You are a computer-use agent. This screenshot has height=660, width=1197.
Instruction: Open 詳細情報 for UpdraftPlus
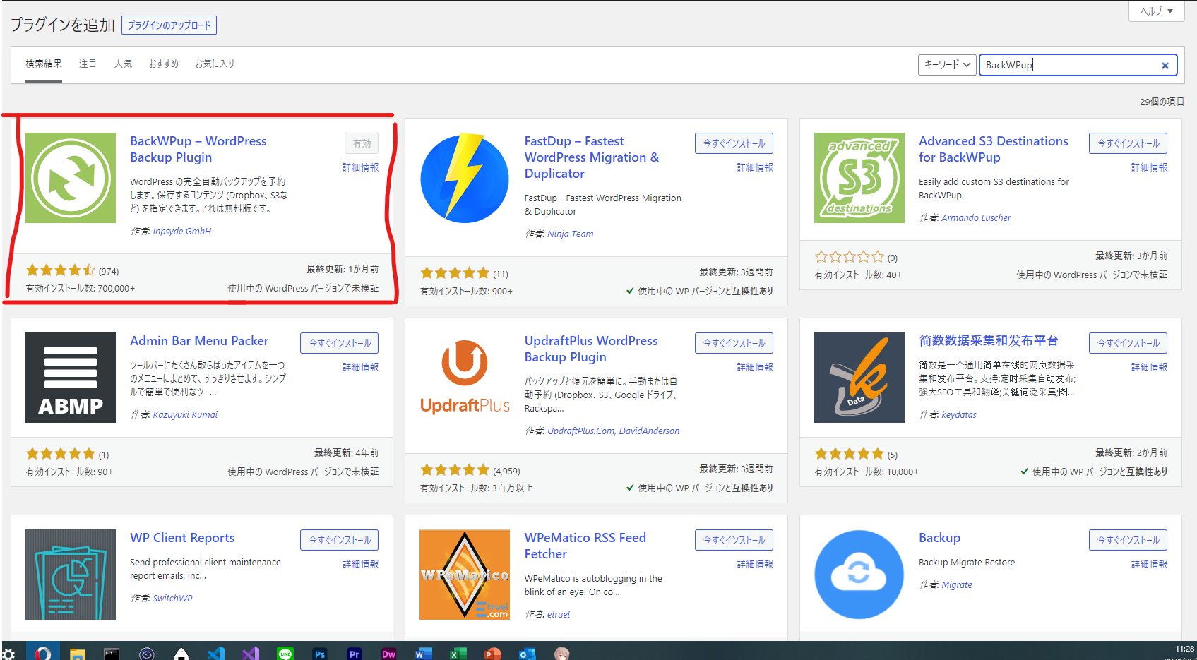coord(755,367)
